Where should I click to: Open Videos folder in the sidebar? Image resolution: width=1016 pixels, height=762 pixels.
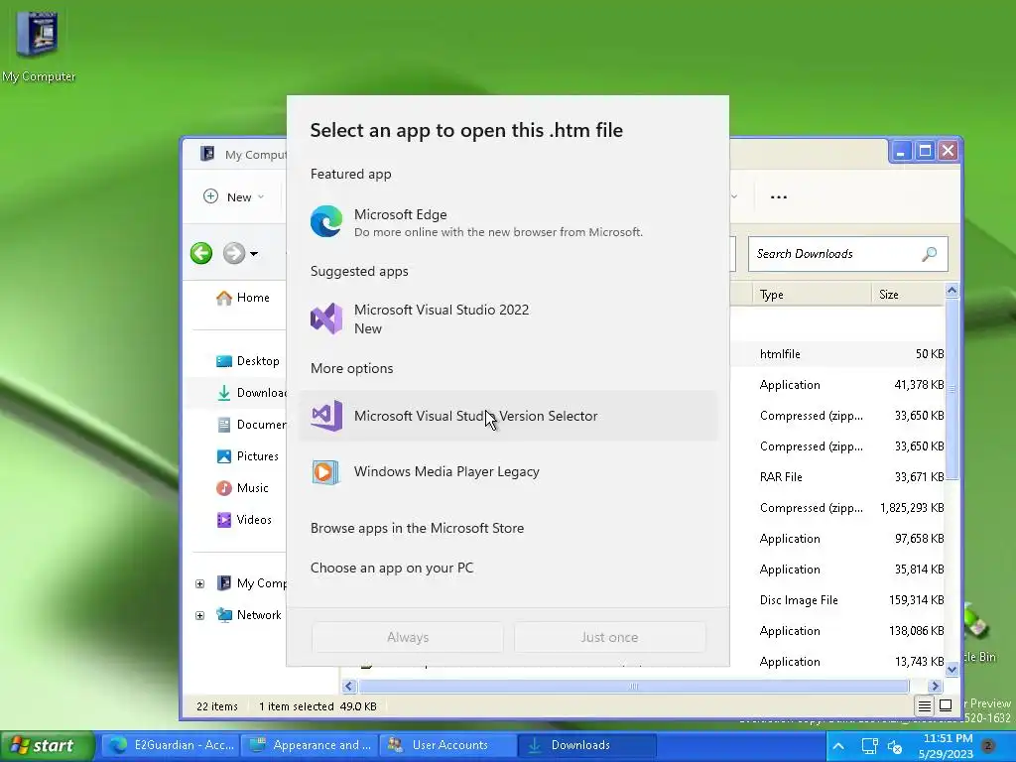coord(244,520)
